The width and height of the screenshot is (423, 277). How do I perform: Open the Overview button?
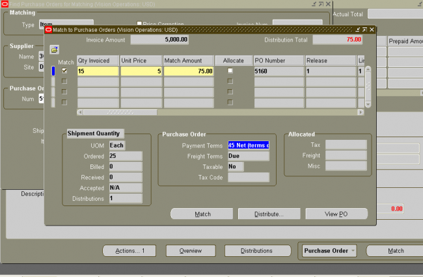[191, 251]
